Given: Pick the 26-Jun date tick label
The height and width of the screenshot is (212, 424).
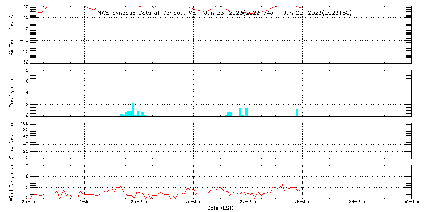Looking at the screenshot, I should click(193, 202).
